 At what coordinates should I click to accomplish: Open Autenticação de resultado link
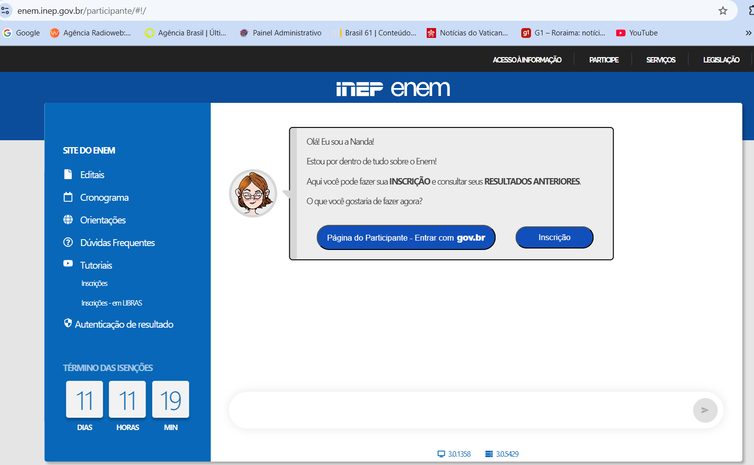124,324
